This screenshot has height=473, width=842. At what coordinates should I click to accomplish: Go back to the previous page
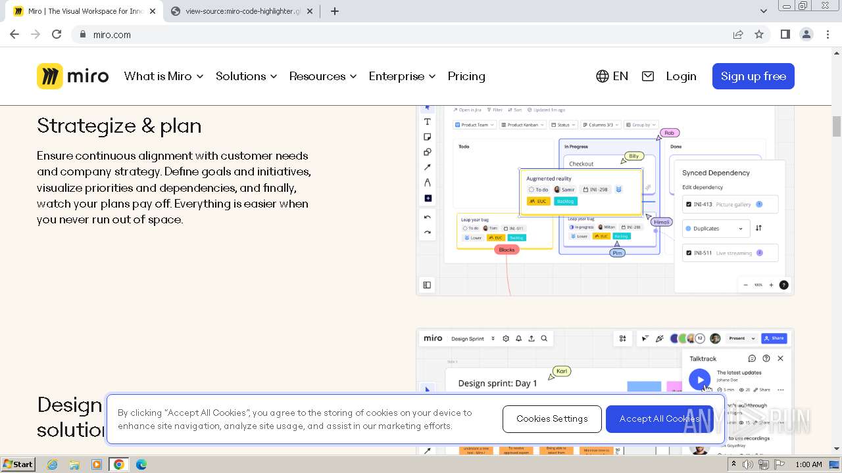[x=14, y=35]
